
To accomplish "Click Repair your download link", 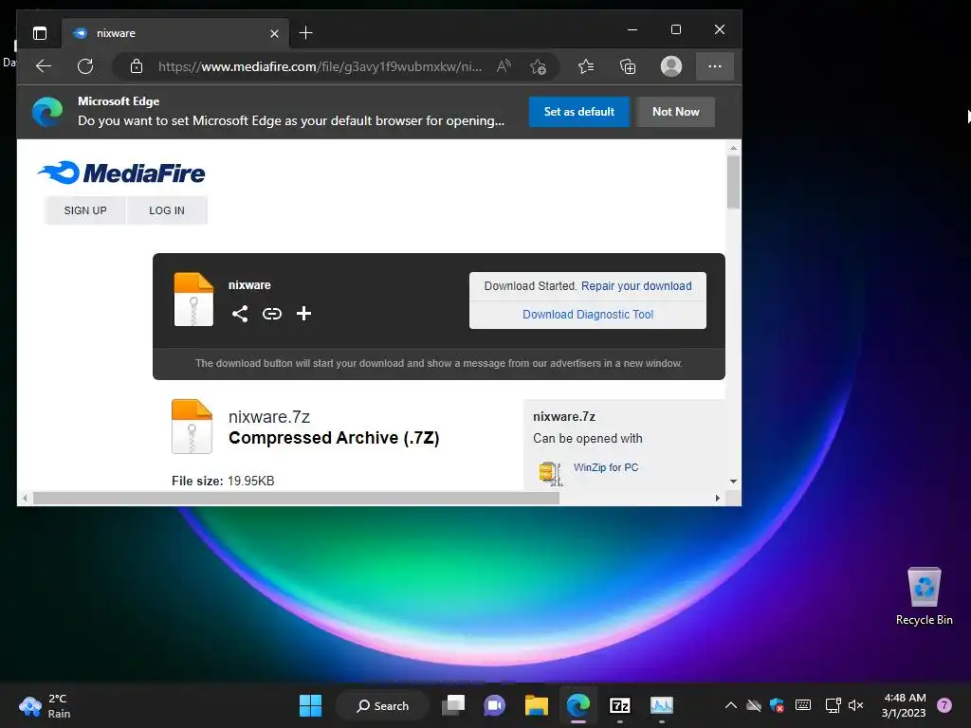I will pyautogui.click(x=636, y=286).
